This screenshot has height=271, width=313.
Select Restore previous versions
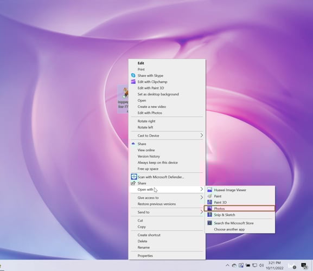[x=167, y=204]
